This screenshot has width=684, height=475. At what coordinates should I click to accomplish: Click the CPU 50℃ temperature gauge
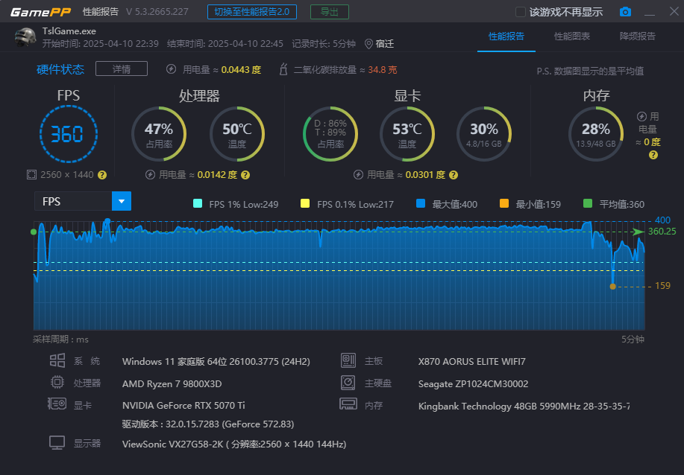237,134
